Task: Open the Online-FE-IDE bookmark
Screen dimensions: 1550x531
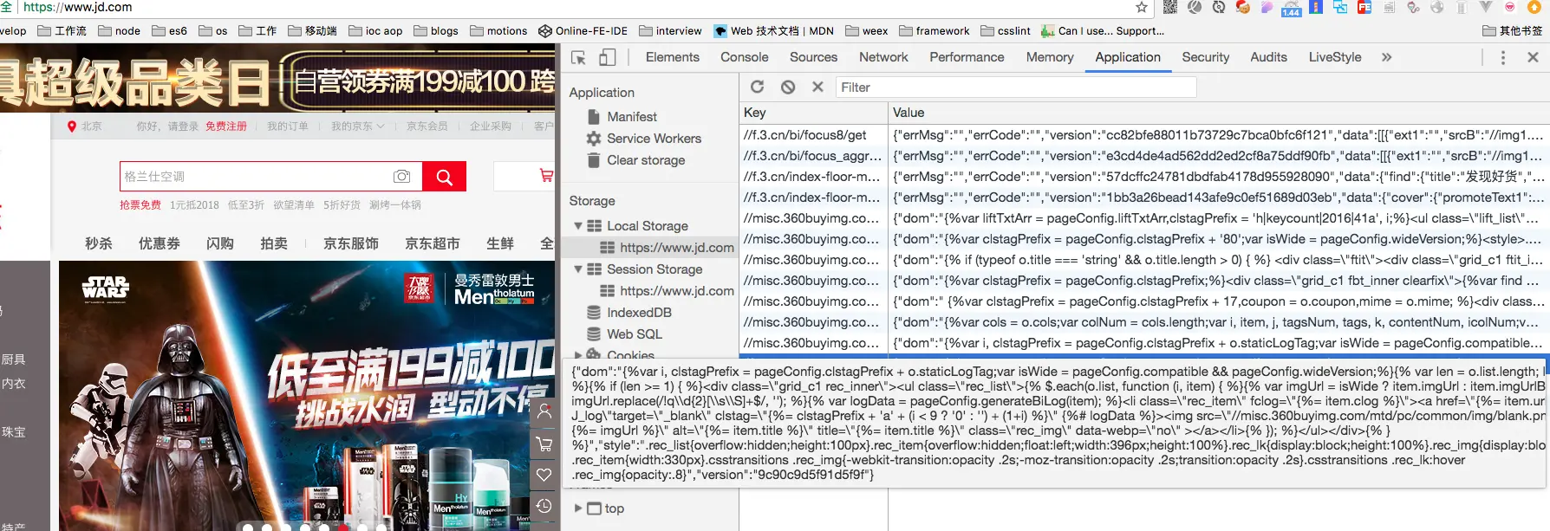Action: point(583,31)
